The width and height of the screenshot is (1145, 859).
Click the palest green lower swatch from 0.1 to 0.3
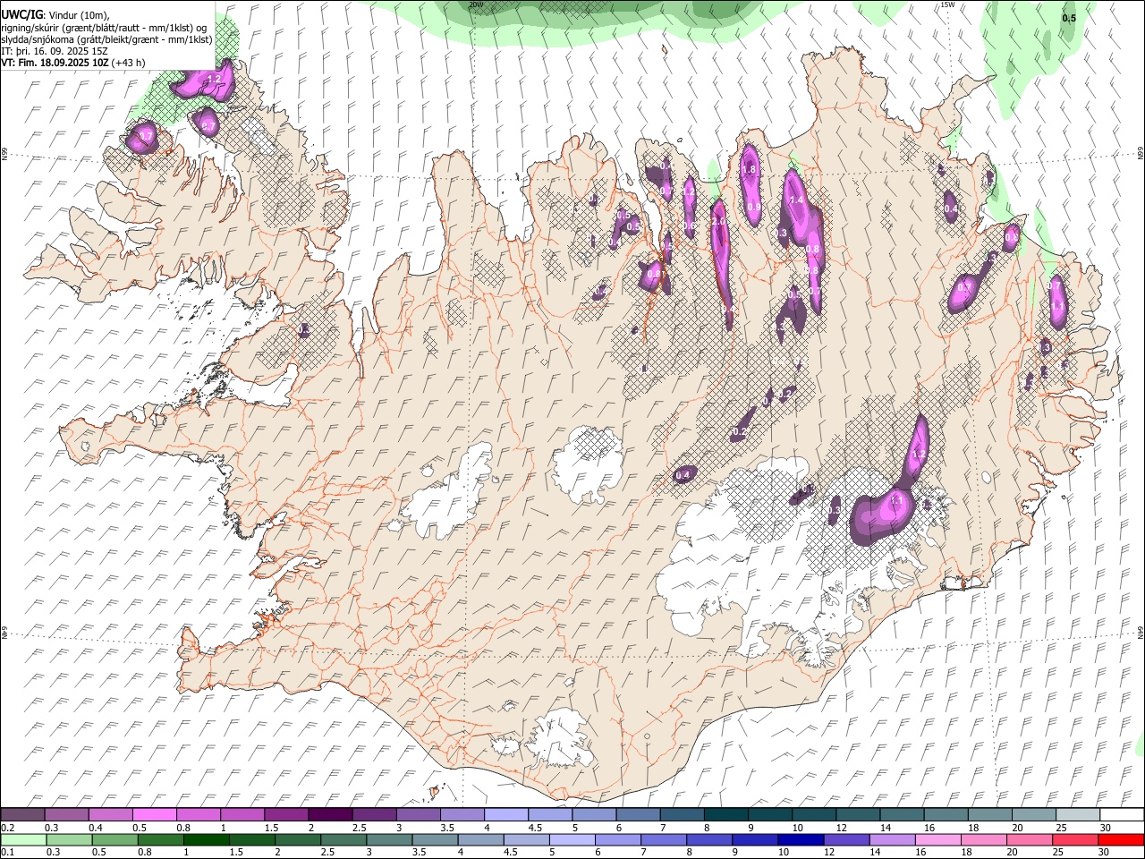tap(23, 839)
